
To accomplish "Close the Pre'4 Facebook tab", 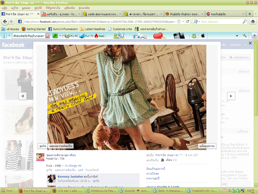I will (x=38, y=14).
